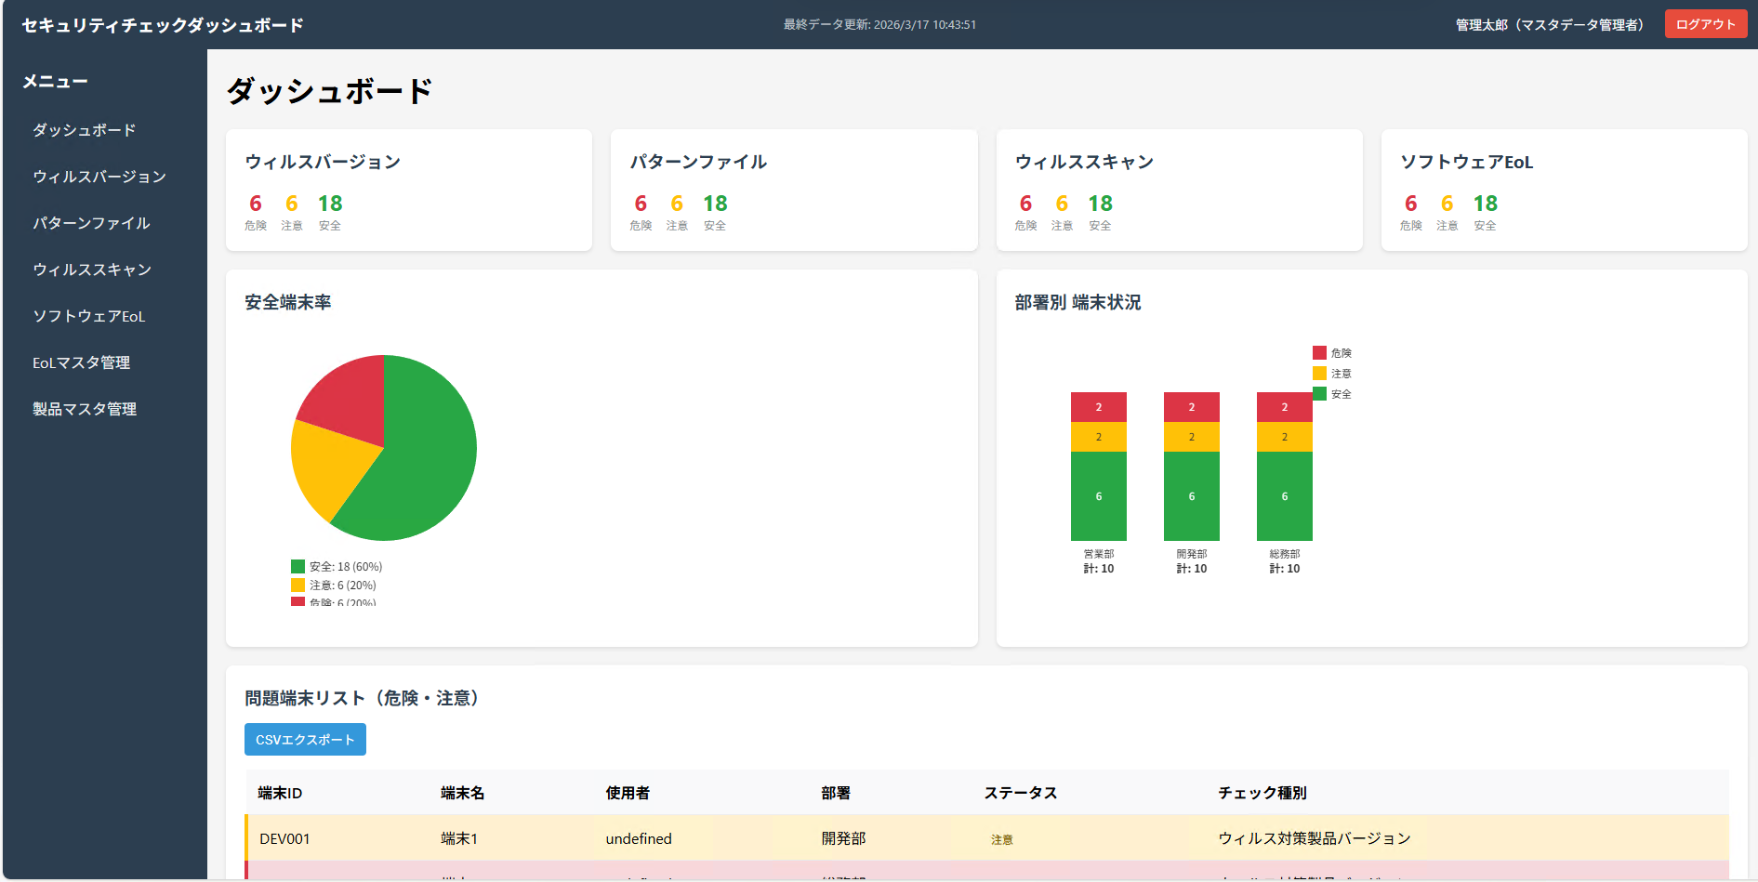The height and width of the screenshot is (882, 1758).
Task: Open 製品マスタ管理 in the side menu
Action: pos(85,409)
